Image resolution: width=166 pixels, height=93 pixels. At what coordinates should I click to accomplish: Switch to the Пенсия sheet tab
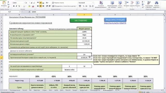(68, 90)
